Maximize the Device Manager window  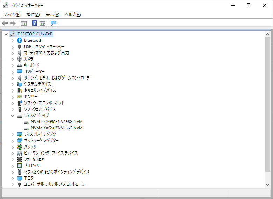(249, 5)
